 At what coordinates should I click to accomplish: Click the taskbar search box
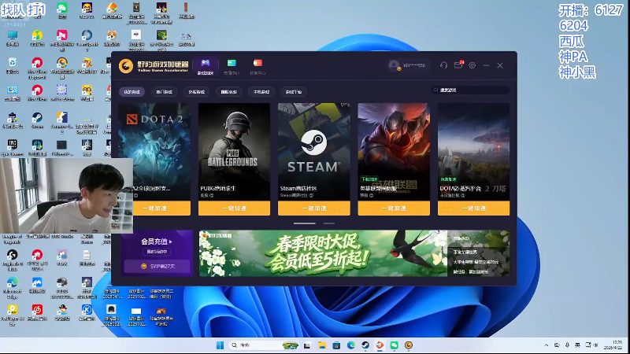(x=265, y=345)
